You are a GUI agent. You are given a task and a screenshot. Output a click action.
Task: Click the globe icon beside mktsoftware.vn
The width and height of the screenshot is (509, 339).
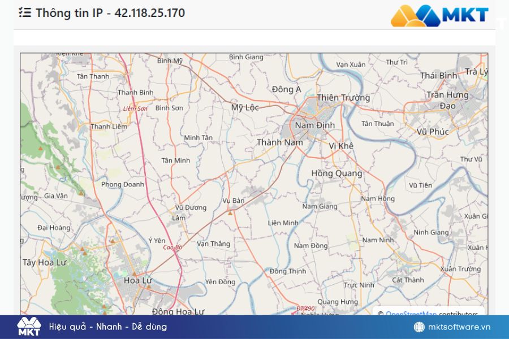pyautogui.click(x=419, y=327)
